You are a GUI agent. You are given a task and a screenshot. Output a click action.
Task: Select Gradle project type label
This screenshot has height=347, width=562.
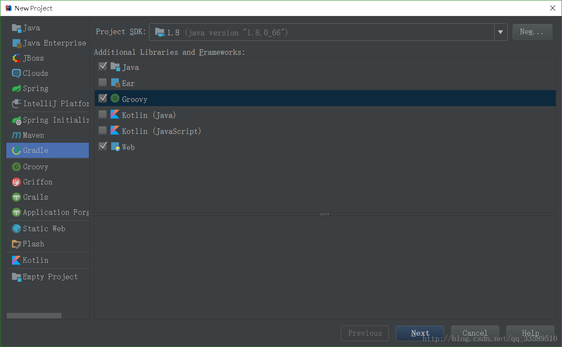[36, 151]
